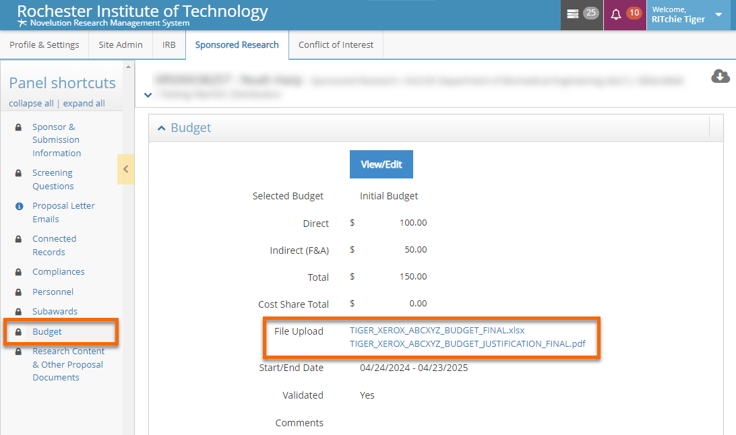This screenshot has height=435, width=736.
Task: Click the lock icon next to Personnel
Action: pos(19,292)
